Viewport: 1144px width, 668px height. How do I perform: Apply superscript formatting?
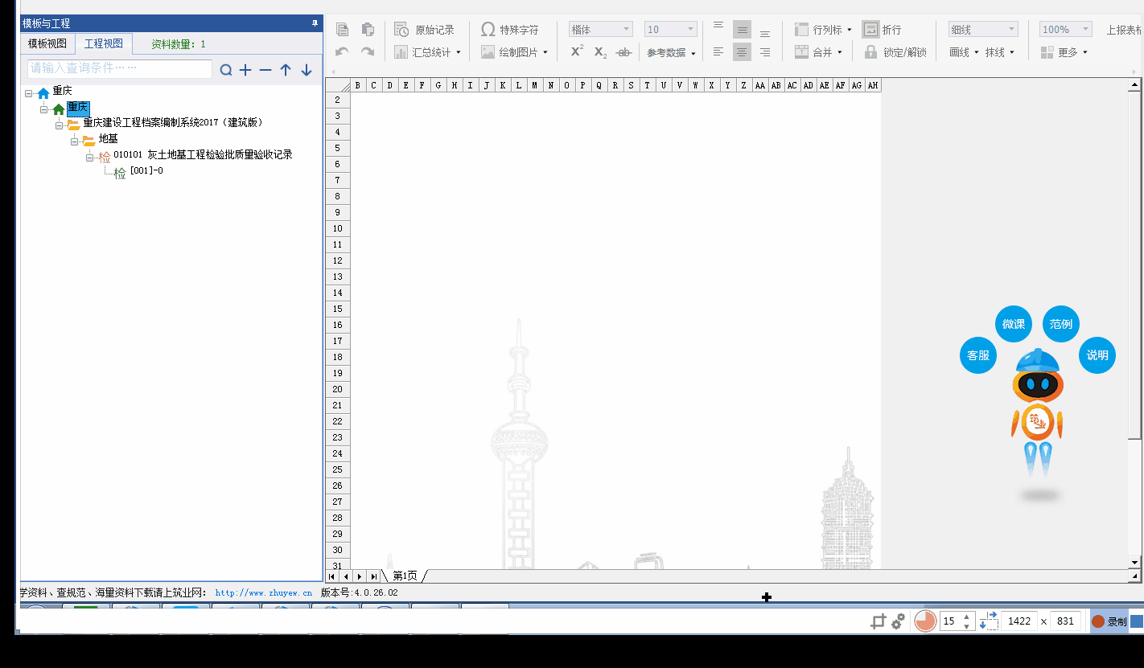(x=577, y=51)
